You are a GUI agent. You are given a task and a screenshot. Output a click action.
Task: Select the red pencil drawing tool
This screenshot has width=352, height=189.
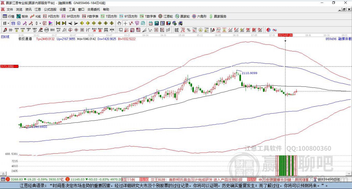click(x=5, y=30)
